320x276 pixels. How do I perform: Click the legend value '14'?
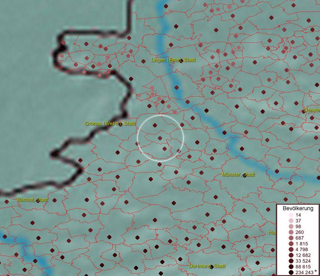point(298,215)
